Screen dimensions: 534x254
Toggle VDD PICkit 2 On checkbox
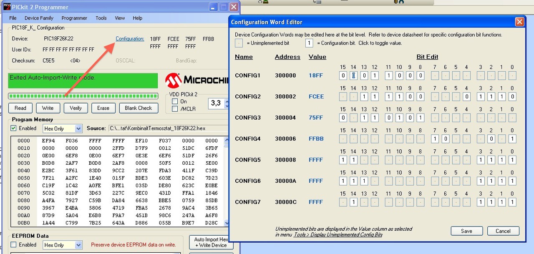point(175,101)
